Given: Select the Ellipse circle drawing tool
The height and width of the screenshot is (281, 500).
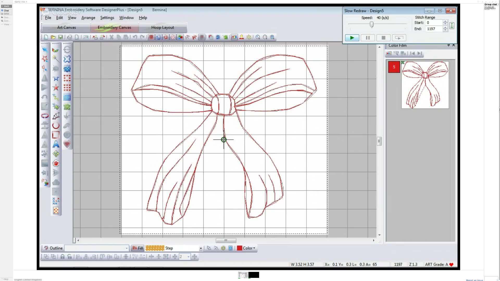Looking at the screenshot, I should click(x=56, y=125).
